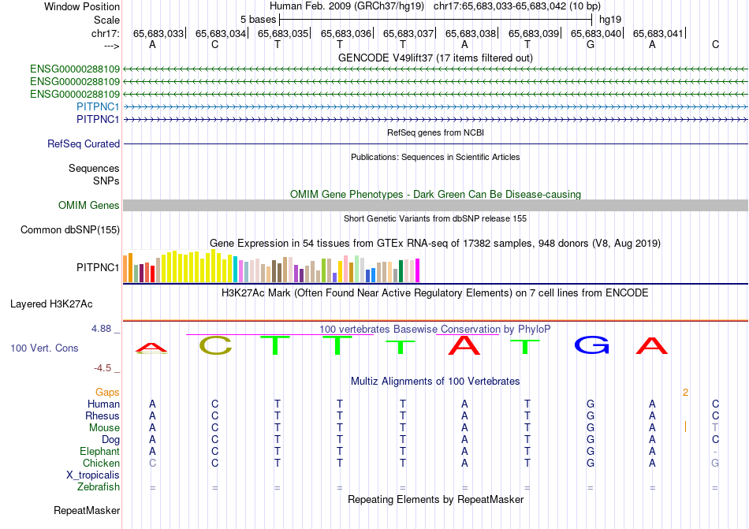
Task: Click position label 65,683,040 on ruler
Action: (x=596, y=33)
